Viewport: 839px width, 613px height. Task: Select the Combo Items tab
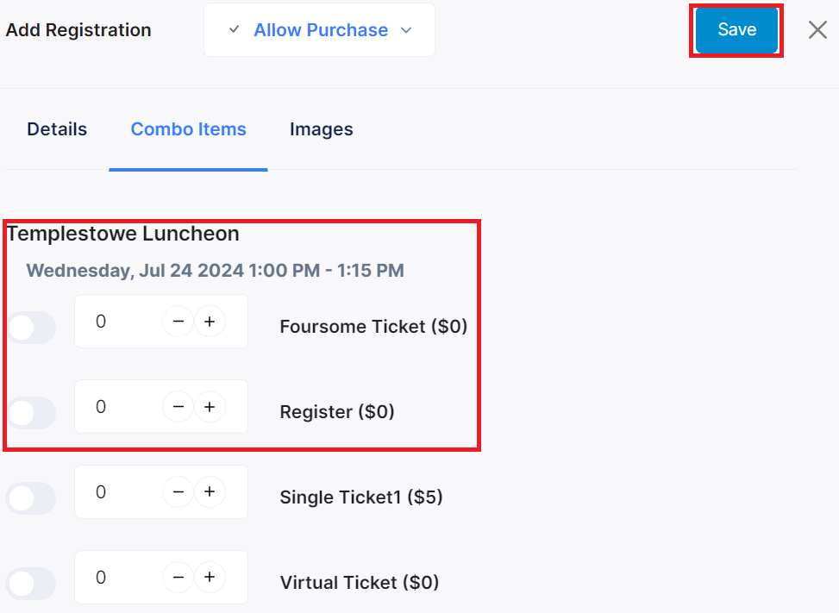188,129
